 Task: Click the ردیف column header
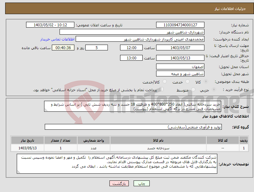[244, 140]
